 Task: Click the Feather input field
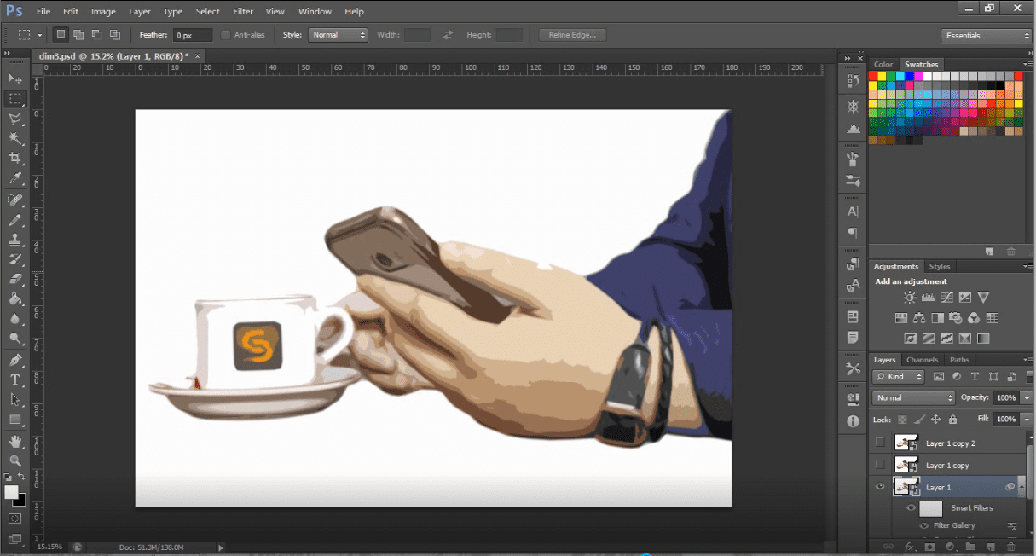[x=193, y=35]
